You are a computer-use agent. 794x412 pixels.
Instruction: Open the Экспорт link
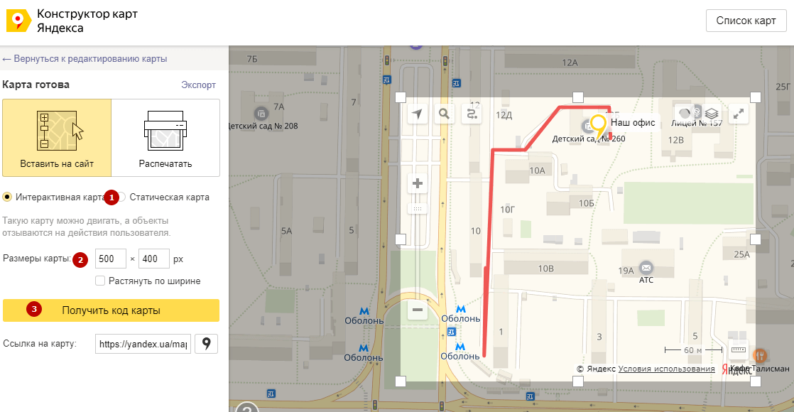[x=199, y=85]
